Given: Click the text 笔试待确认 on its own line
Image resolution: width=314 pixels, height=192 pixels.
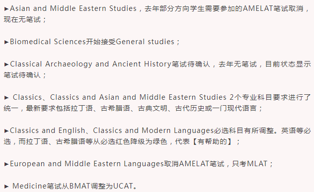Looking at the screenshot, I should coord(22,75).
